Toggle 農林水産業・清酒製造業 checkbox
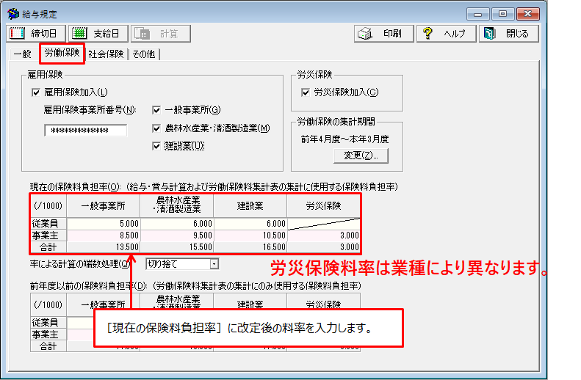Image resolution: width=581 pixels, height=380 pixels. [x=156, y=128]
